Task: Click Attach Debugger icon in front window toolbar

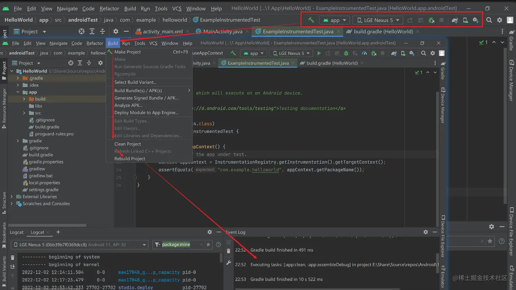Action: 374,53
